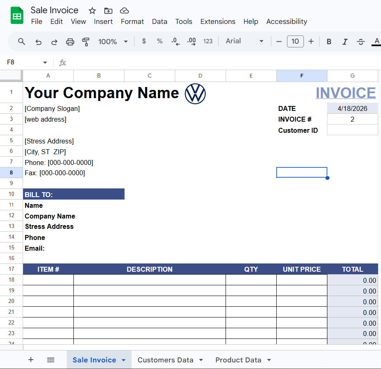
Task: Print the spreadsheet using the printer icon
Action: pos(70,41)
